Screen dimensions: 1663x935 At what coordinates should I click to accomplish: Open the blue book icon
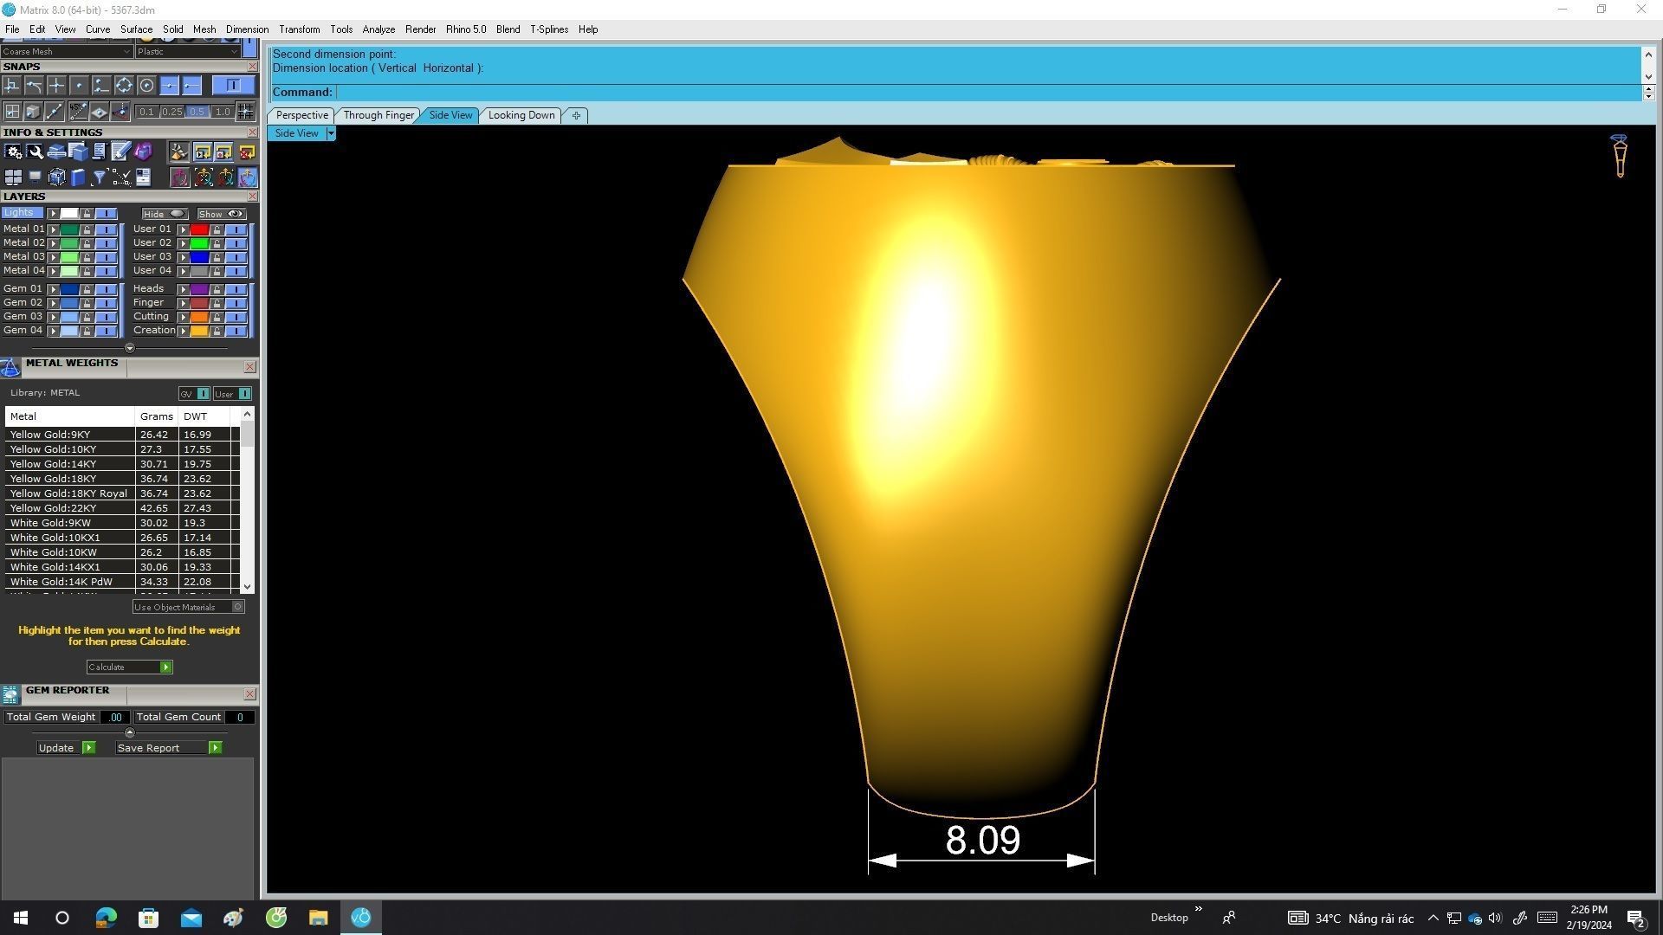(78, 177)
